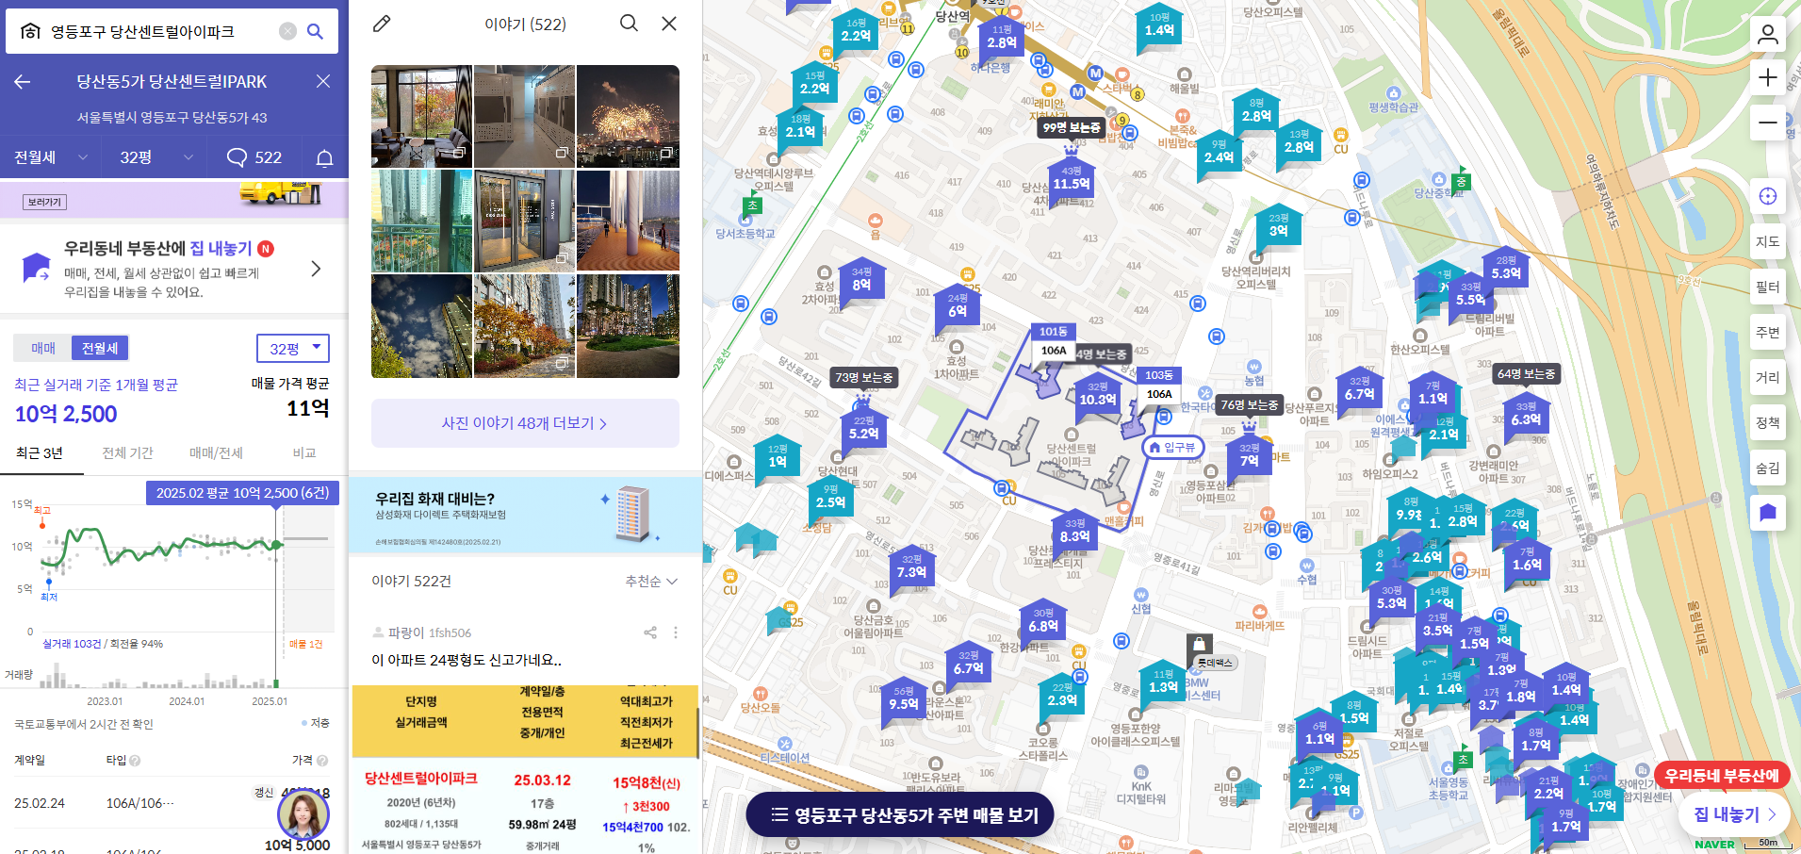Click the 집 내놓기 button

coord(1732,814)
